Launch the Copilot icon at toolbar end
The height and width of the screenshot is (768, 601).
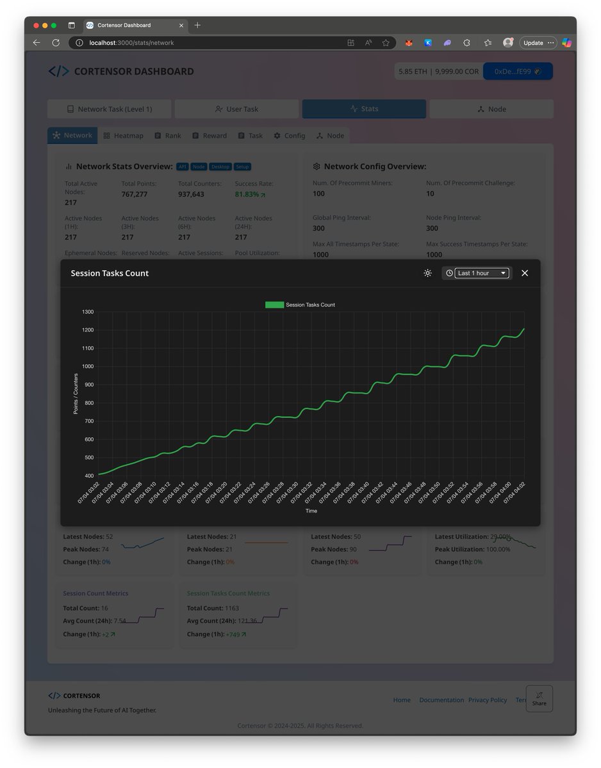567,43
